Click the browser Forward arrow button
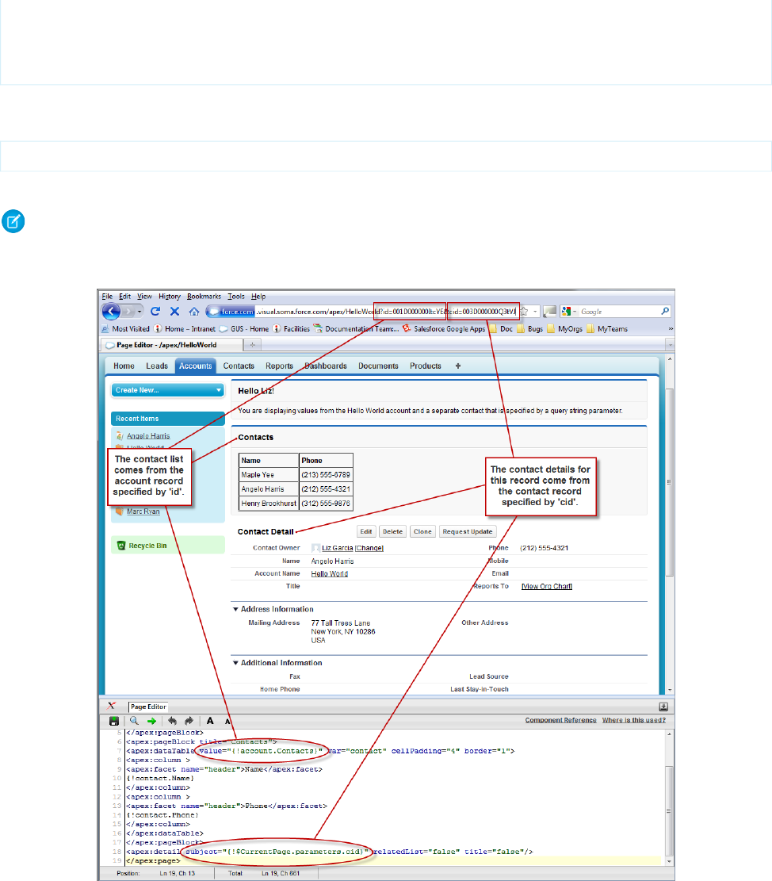 129,311
